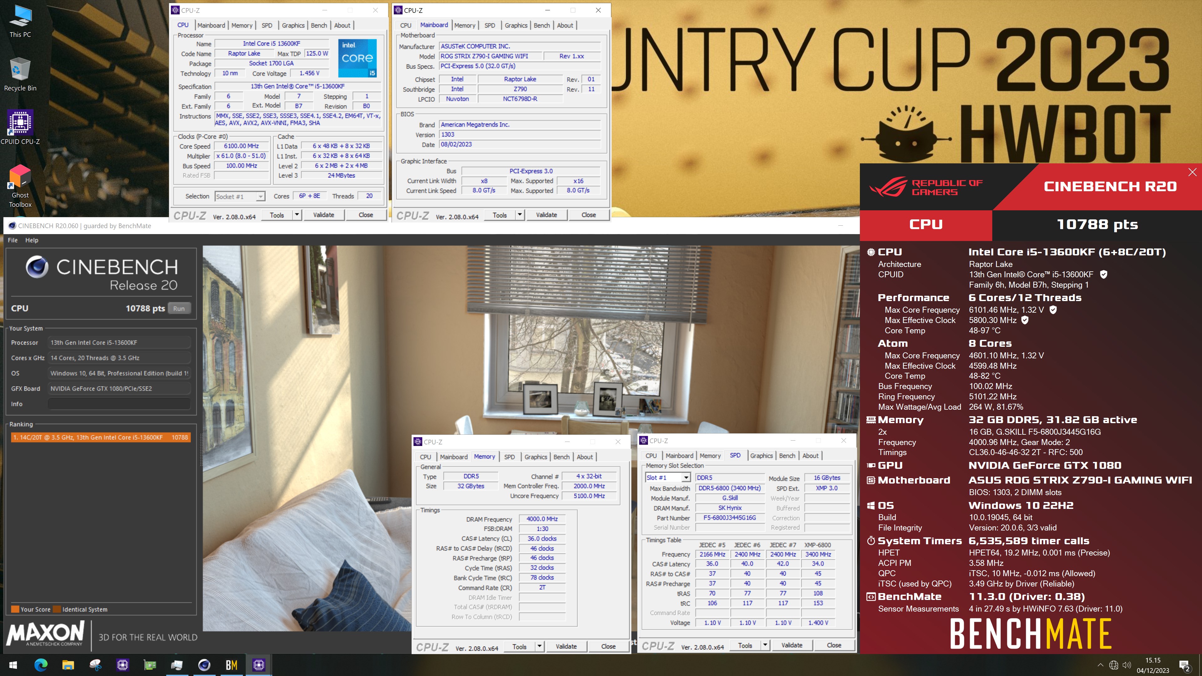
Task: Click the cloud-like taskbar icon after File Explorer
Action: coord(95,665)
